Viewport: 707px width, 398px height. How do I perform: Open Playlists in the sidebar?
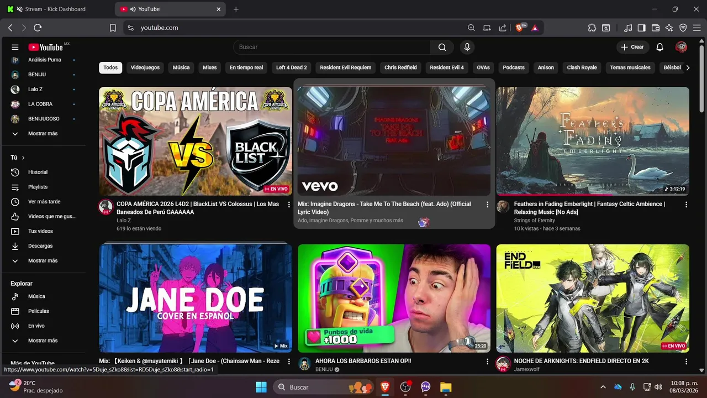[44, 187]
